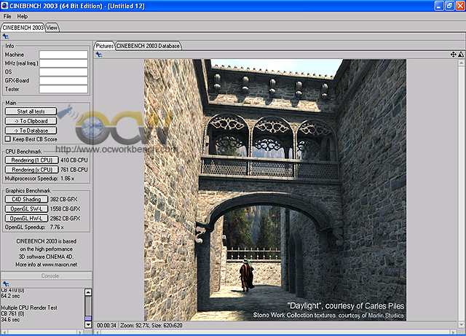Click picture panel scrollbar up arrow

pos(461,63)
